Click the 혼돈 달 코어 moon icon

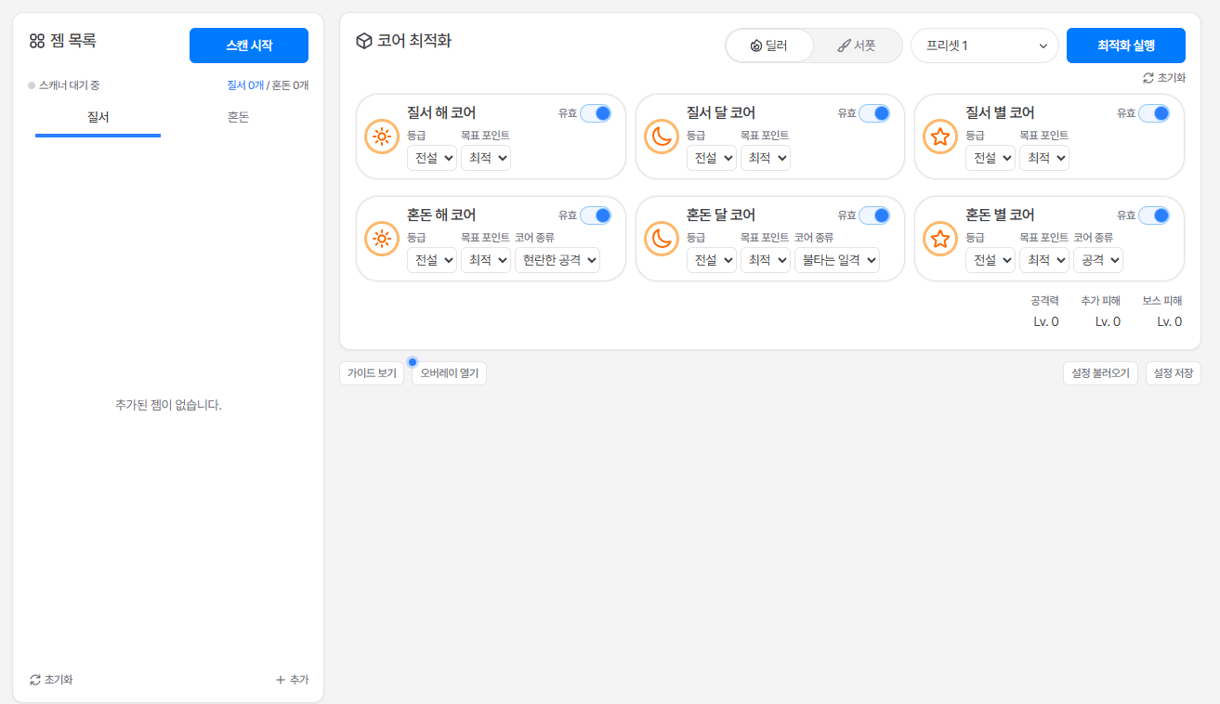coord(661,239)
